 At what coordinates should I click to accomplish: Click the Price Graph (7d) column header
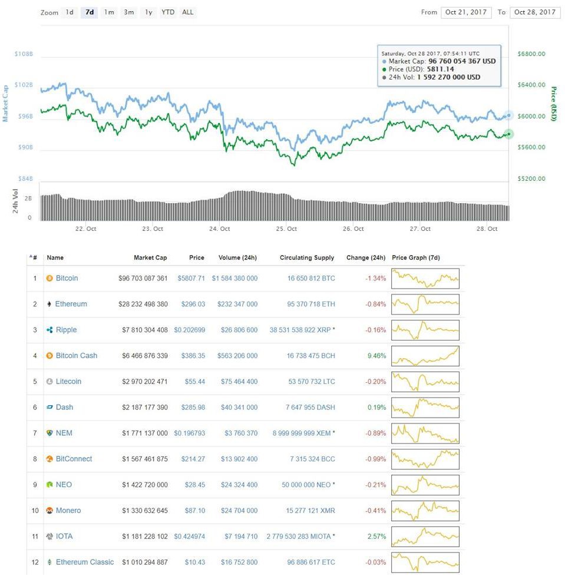(x=416, y=257)
